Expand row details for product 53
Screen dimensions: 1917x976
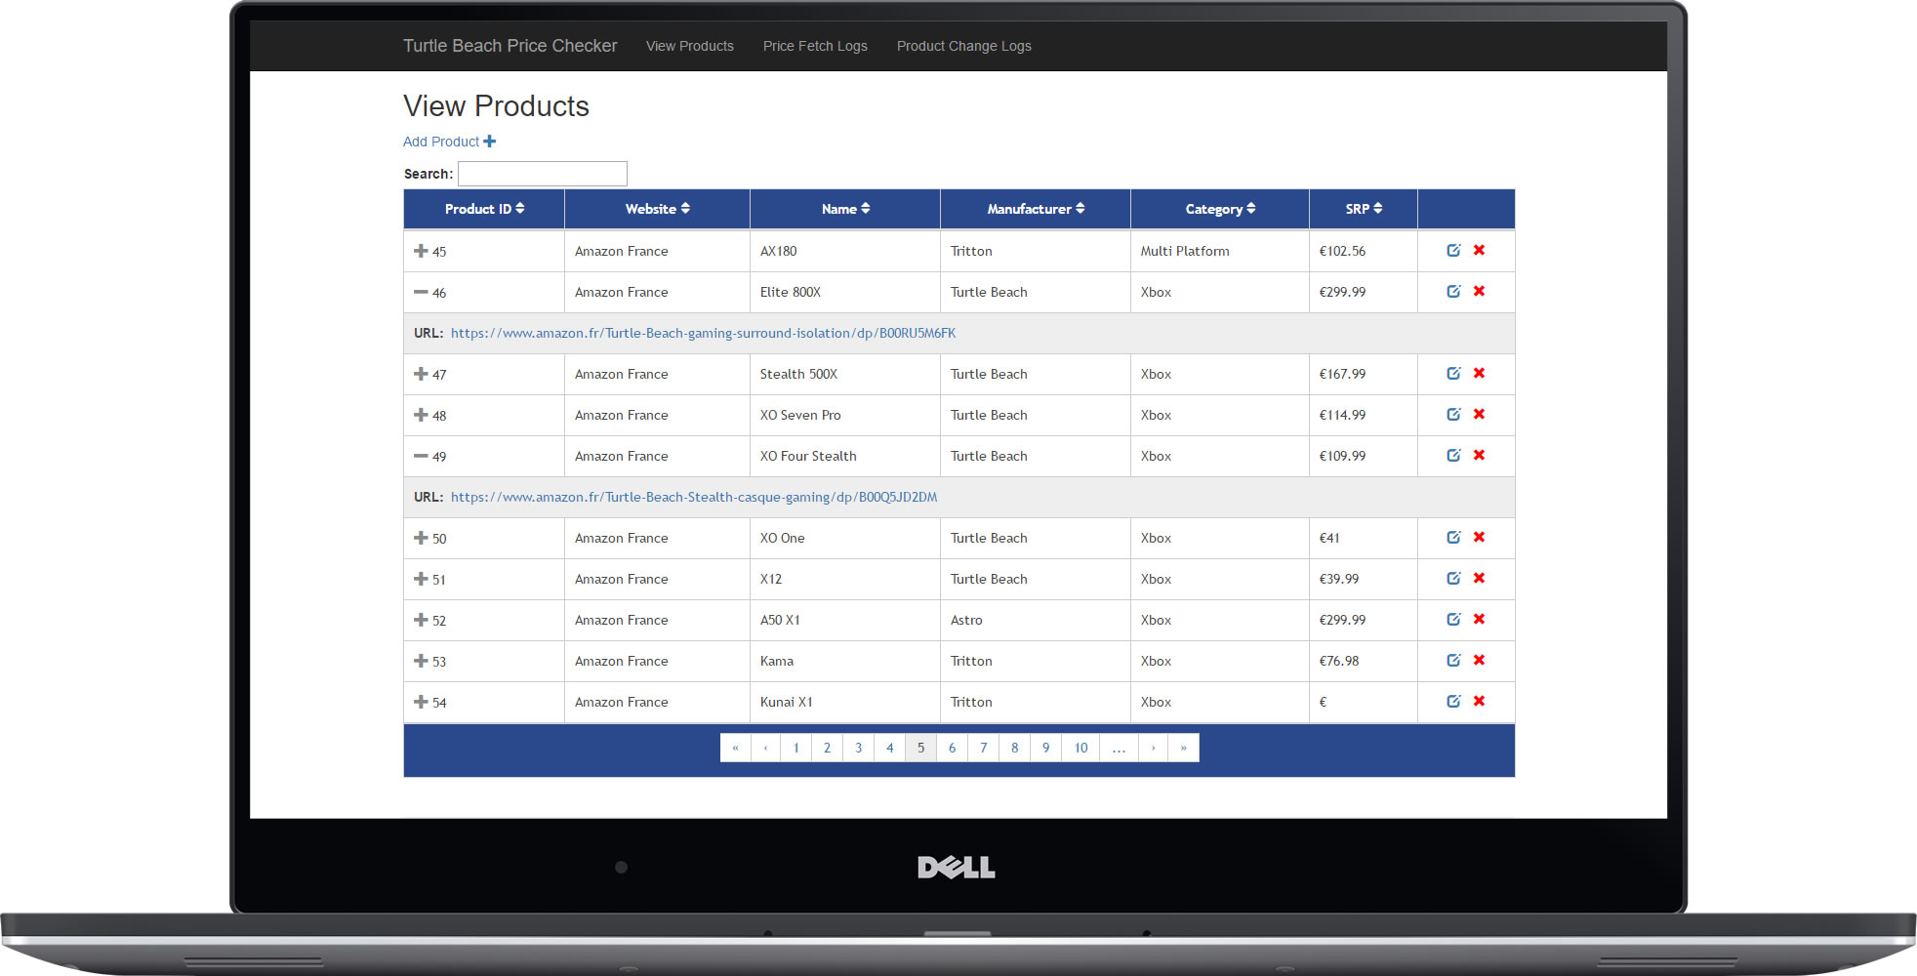pyautogui.click(x=421, y=661)
